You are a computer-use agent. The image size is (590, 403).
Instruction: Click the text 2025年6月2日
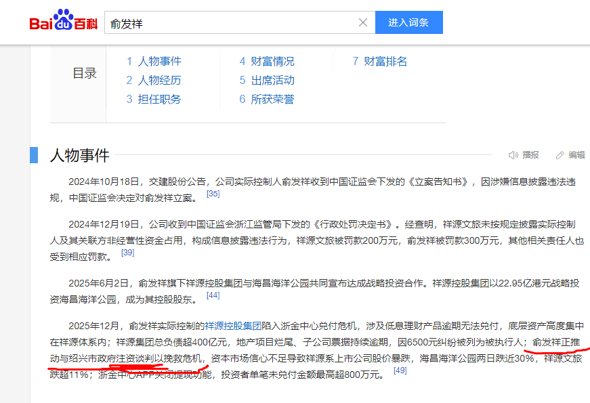click(99, 283)
